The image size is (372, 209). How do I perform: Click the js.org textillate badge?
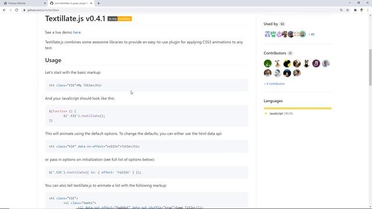tap(120, 19)
